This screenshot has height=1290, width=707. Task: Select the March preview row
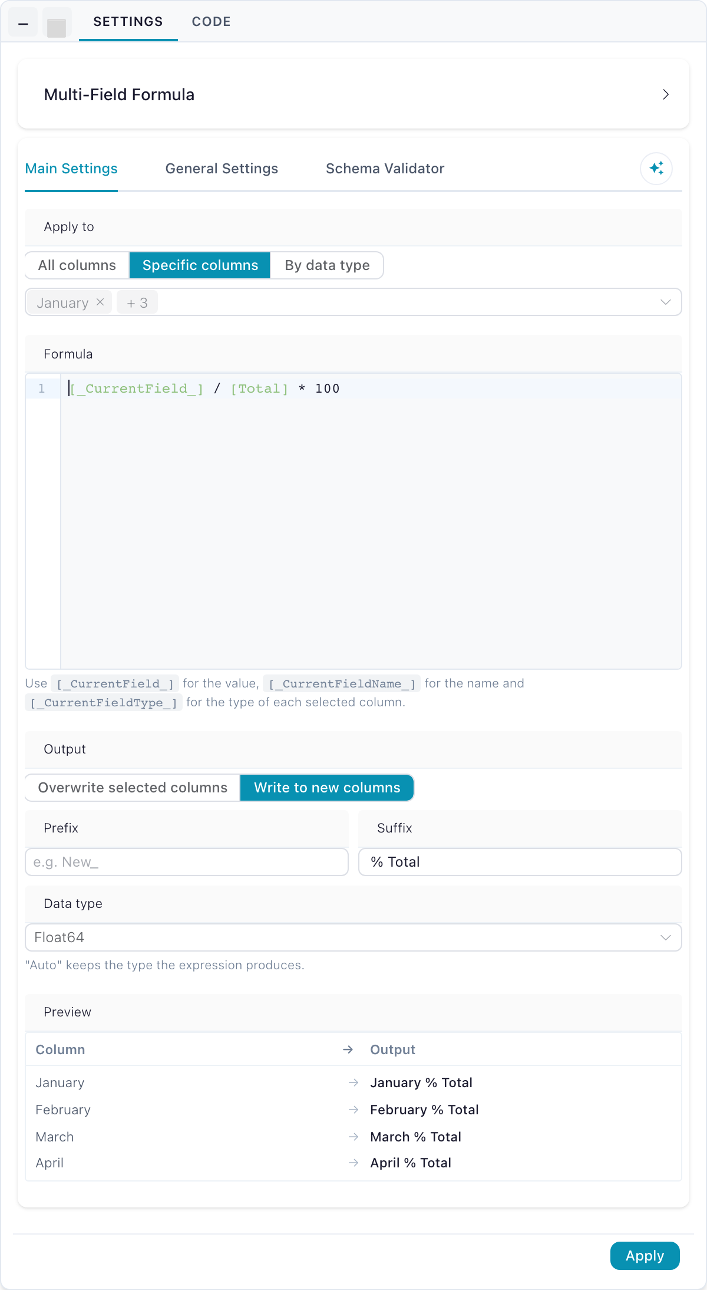pos(353,1137)
